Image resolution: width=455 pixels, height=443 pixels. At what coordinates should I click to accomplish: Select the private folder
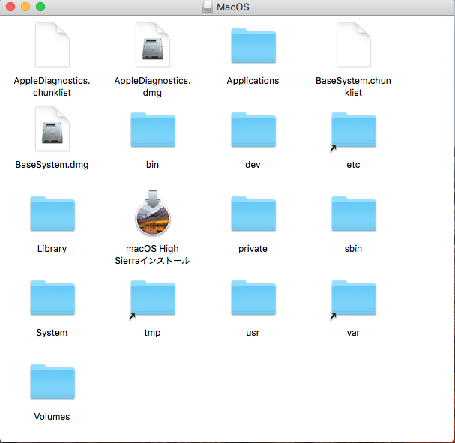click(x=253, y=215)
